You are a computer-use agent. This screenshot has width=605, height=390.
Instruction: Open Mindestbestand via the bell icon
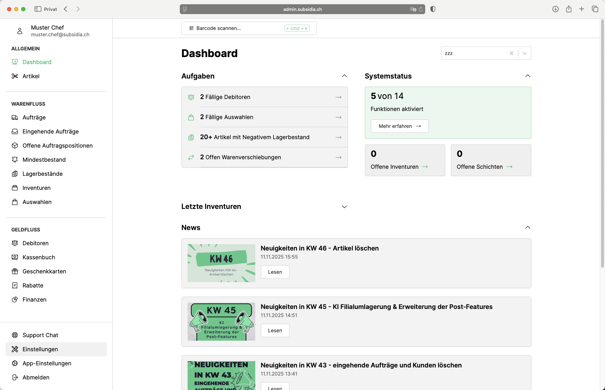[x=15, y=160]
